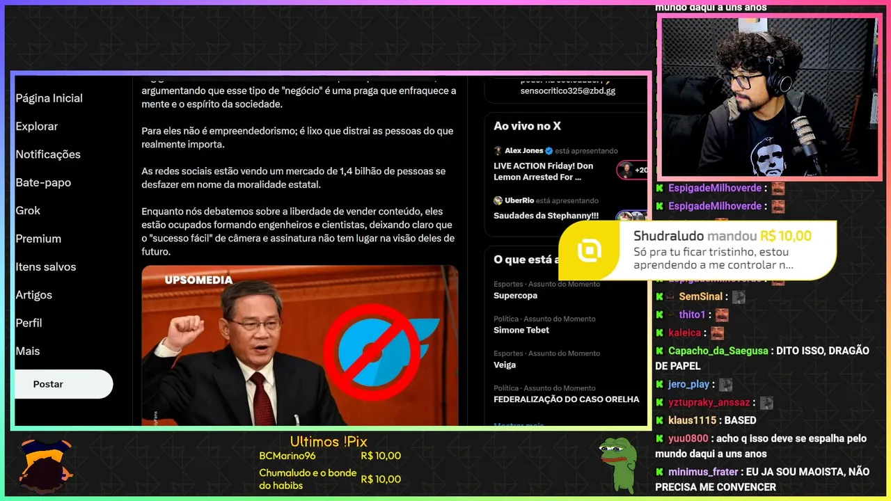Click Alex Jones' blue verified badge
The image size is (891, 501).
click(549, 150)
